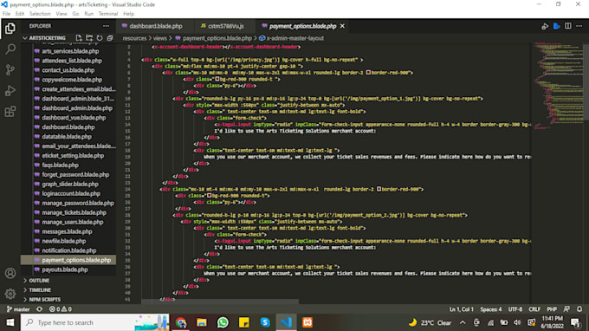The height and width of the screenshot is (331, 589).
Task: Open the Terminal menu
Action: click(x=108, y=14)
